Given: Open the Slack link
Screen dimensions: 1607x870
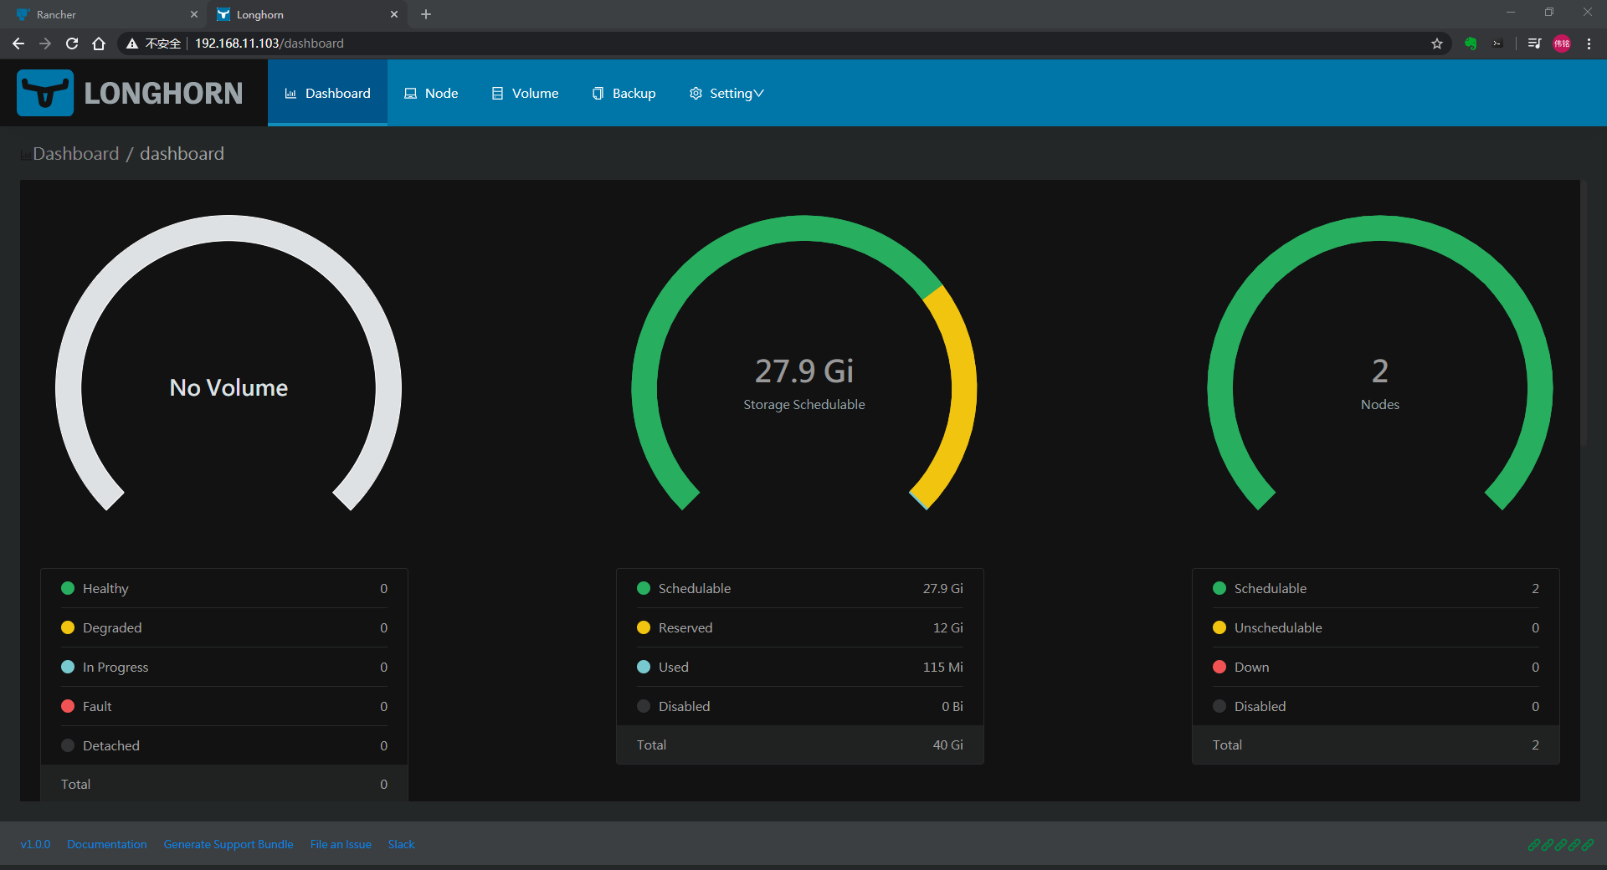Looking at the screenshot, I should (401, 844).
